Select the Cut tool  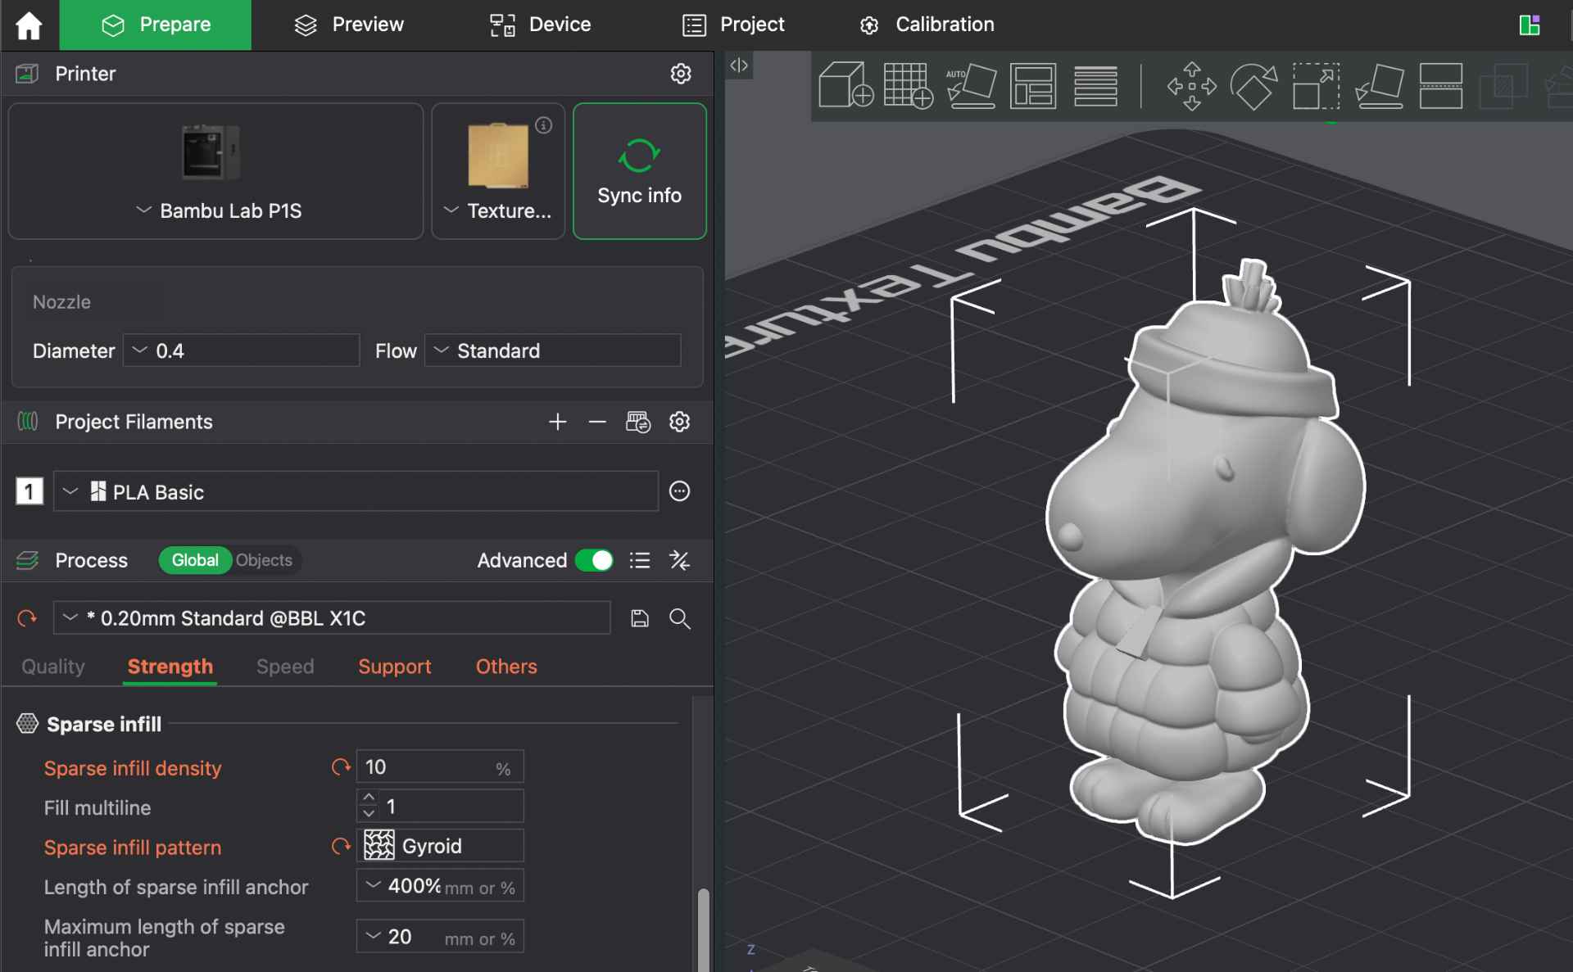[x=1441, y=85]
